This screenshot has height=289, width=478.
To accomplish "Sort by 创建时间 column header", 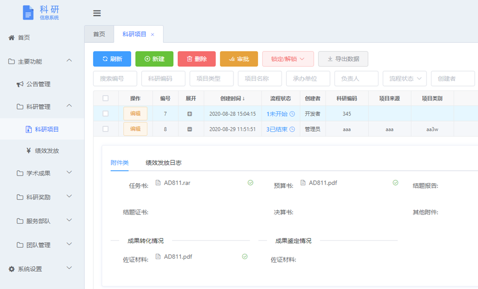I will pos(233,98).
